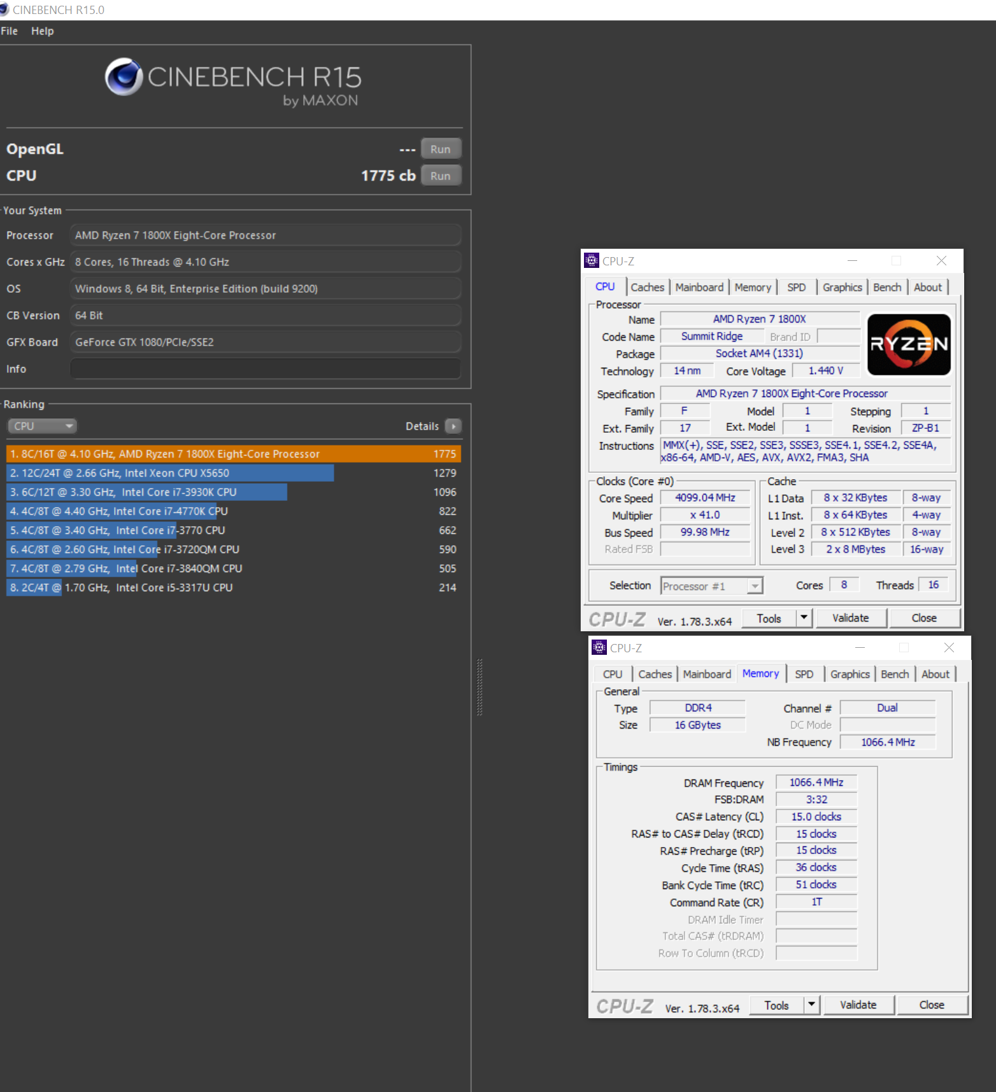Run the CPU benchmark
Image resolution: width=996 pixels, height=1092 pixels.
click(x=441, y=176)
